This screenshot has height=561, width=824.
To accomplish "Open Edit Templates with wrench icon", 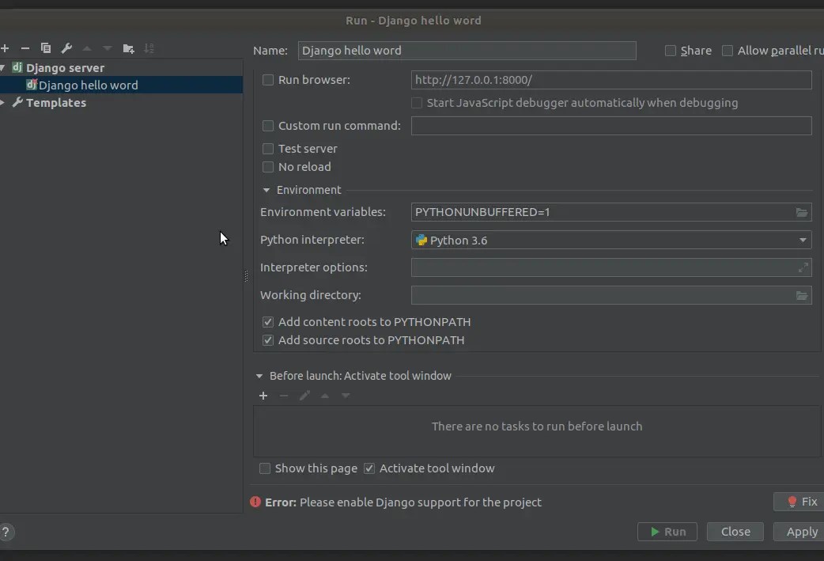I will click(67, 48).
